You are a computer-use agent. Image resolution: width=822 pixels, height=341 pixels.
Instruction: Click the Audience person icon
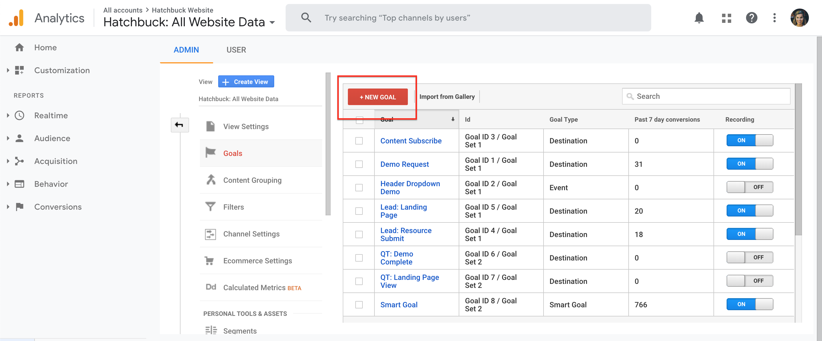pyautogui.click(x=19, y=139)
